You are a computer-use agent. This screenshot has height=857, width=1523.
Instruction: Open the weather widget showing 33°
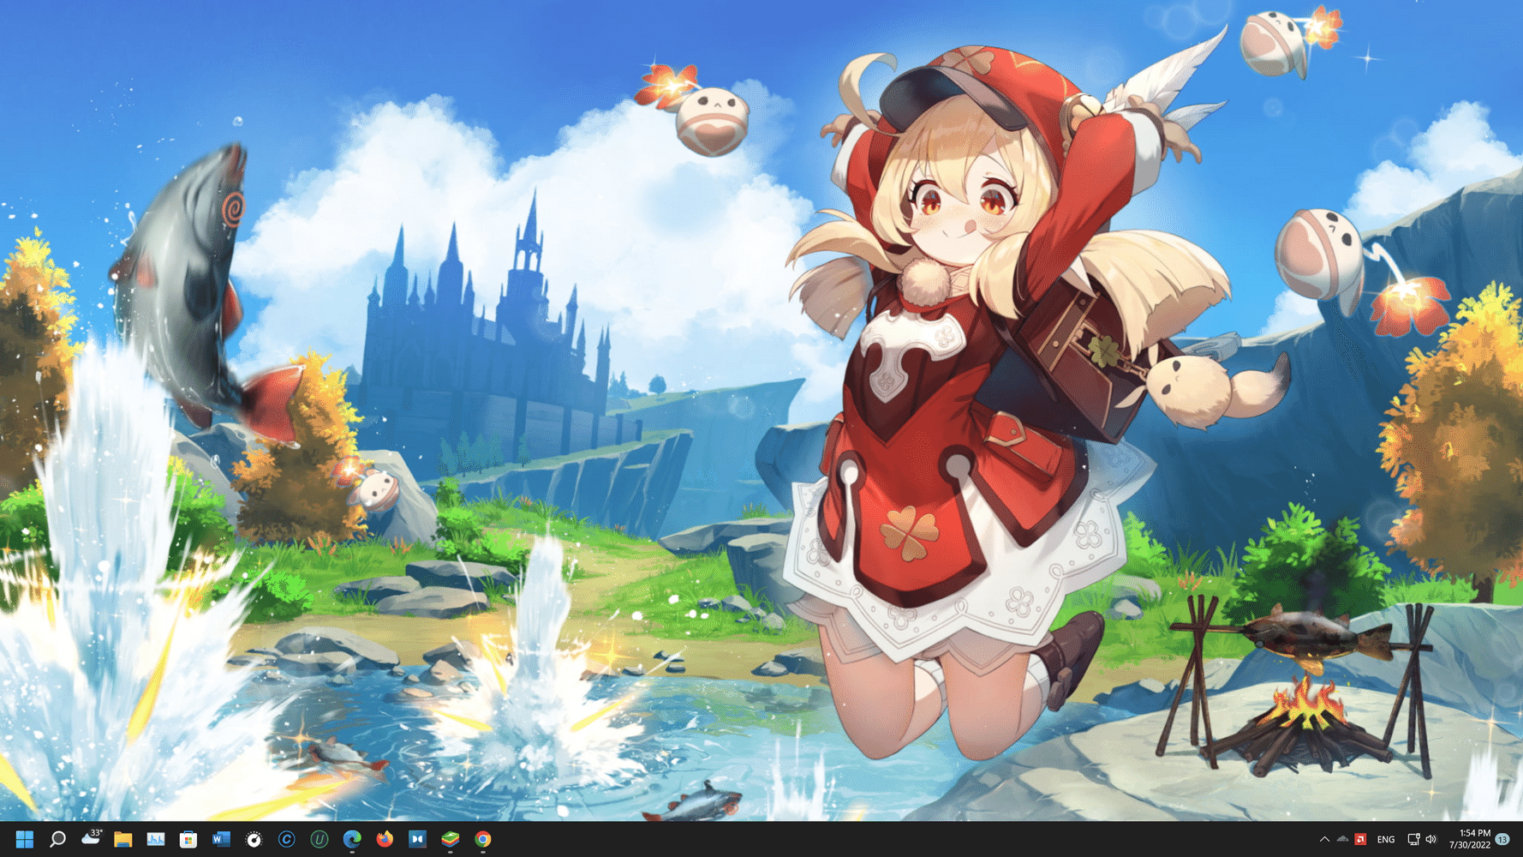(91, 837)
